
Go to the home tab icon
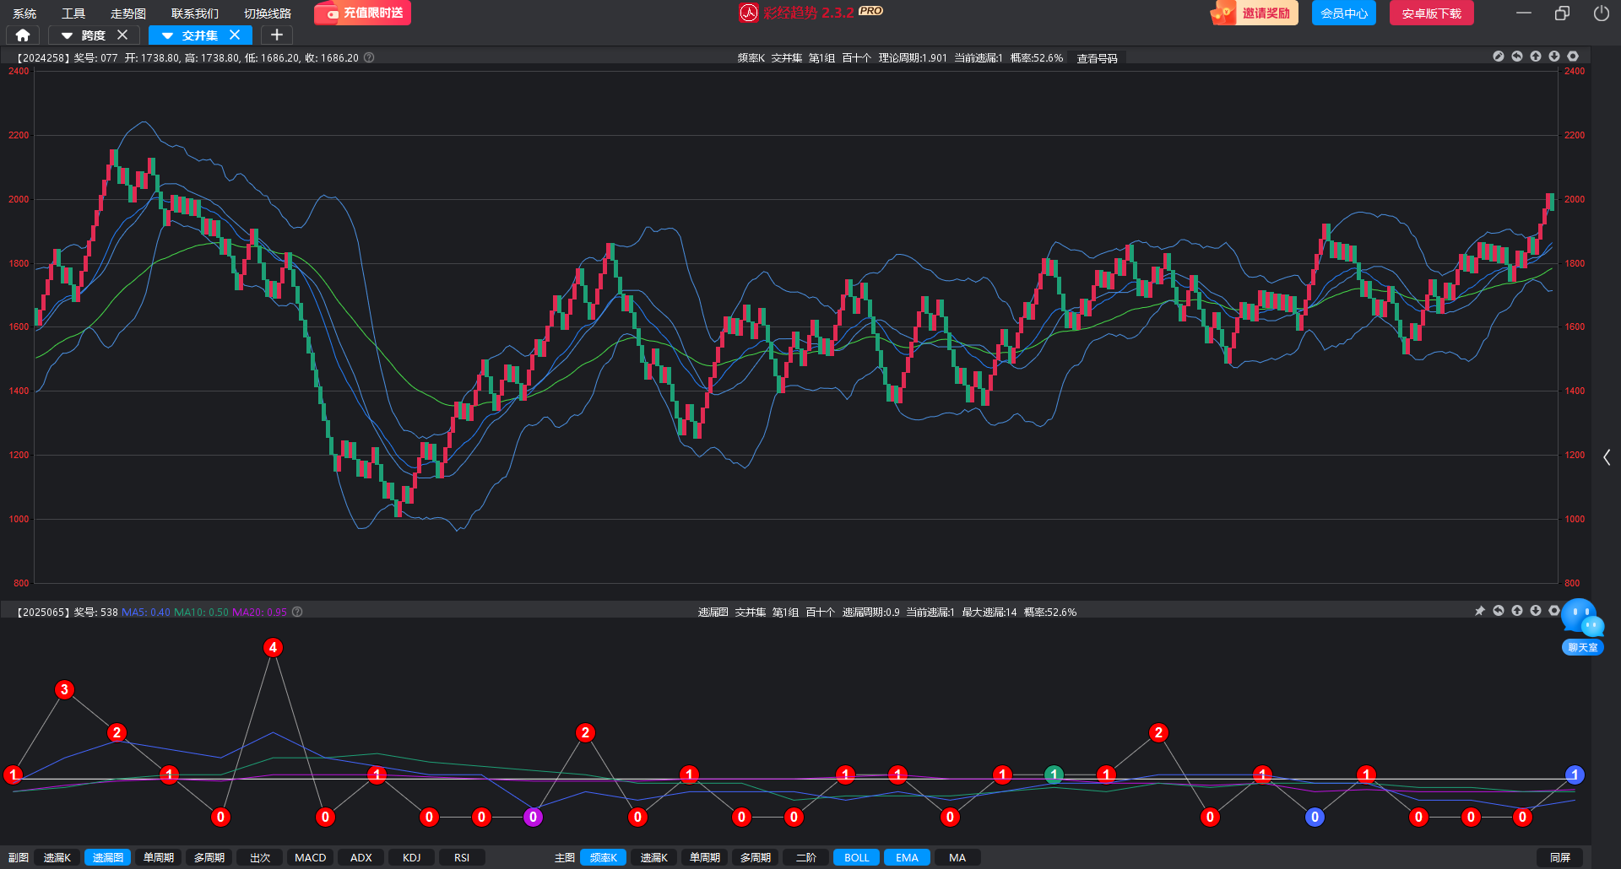[23, 35]
